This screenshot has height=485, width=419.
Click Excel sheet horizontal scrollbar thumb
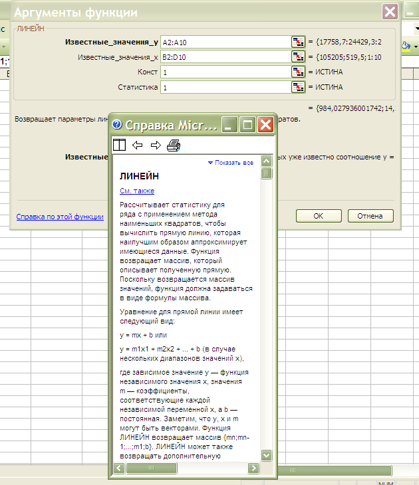click(x=335, y=470)
